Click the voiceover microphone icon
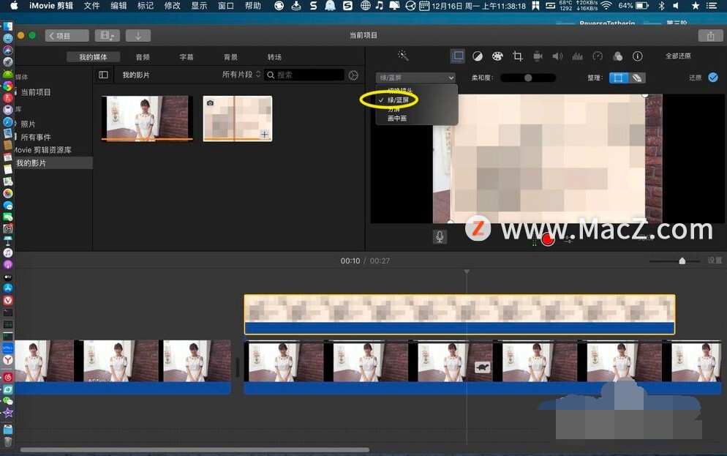 (440, 236)
